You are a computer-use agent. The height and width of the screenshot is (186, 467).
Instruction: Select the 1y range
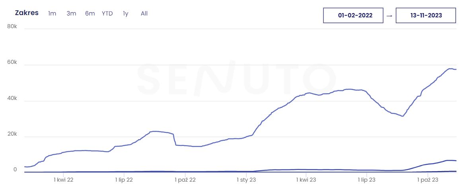coord(126,13)
